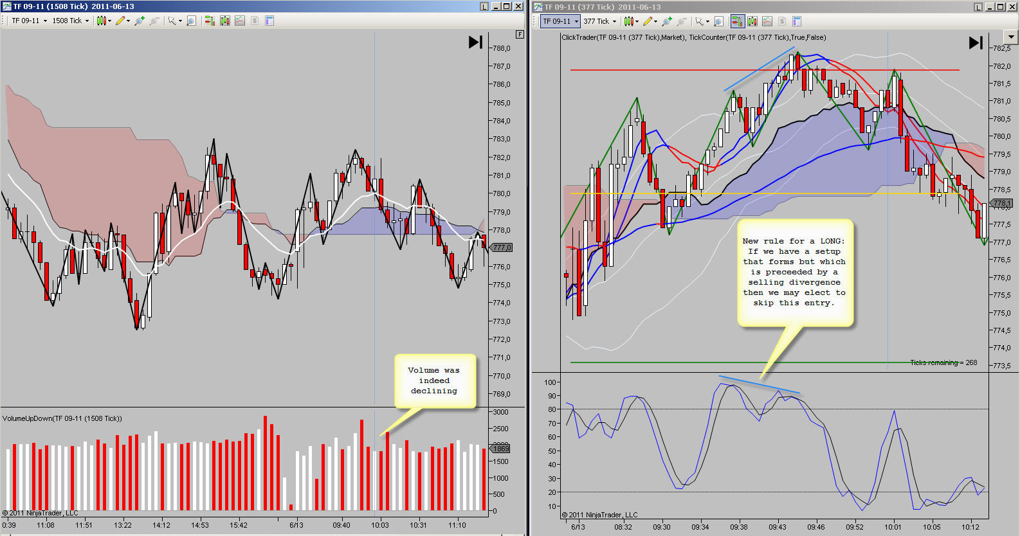Click zoom in icon in 1508 Tick window

(x=139, y=21)
